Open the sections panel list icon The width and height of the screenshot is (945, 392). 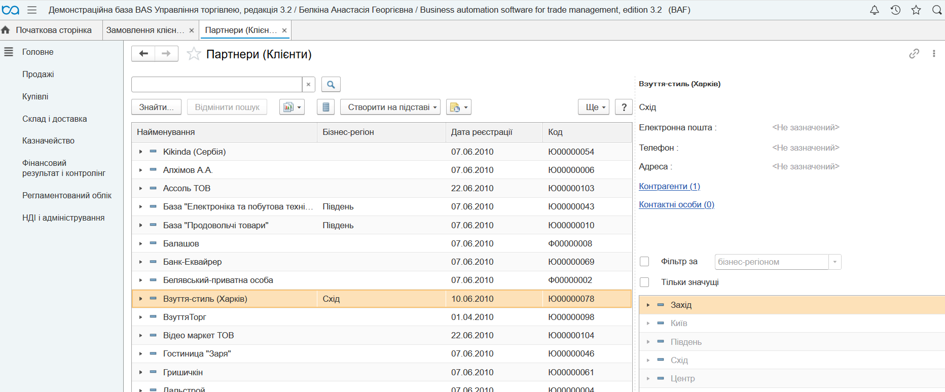click(x=9, y=52)
